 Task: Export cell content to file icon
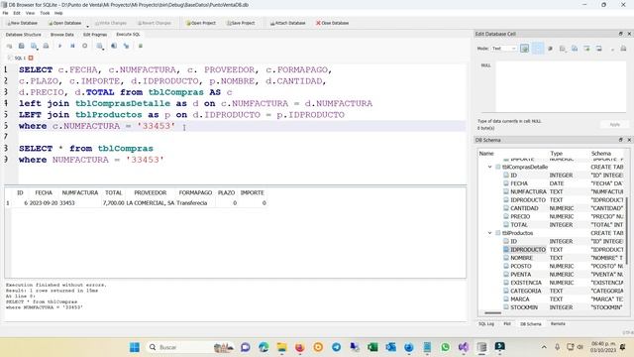coord(575,49)
